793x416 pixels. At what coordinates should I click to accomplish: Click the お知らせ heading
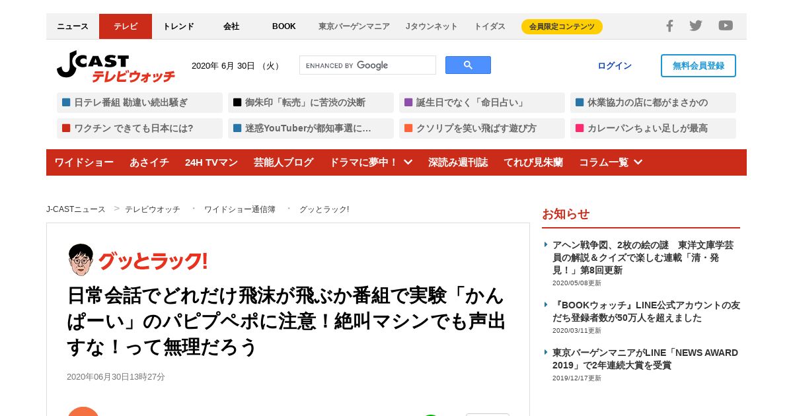pos(566,214)
